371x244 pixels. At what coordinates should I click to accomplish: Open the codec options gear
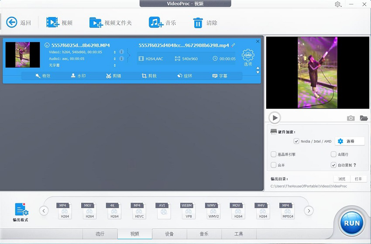point(248,55)
